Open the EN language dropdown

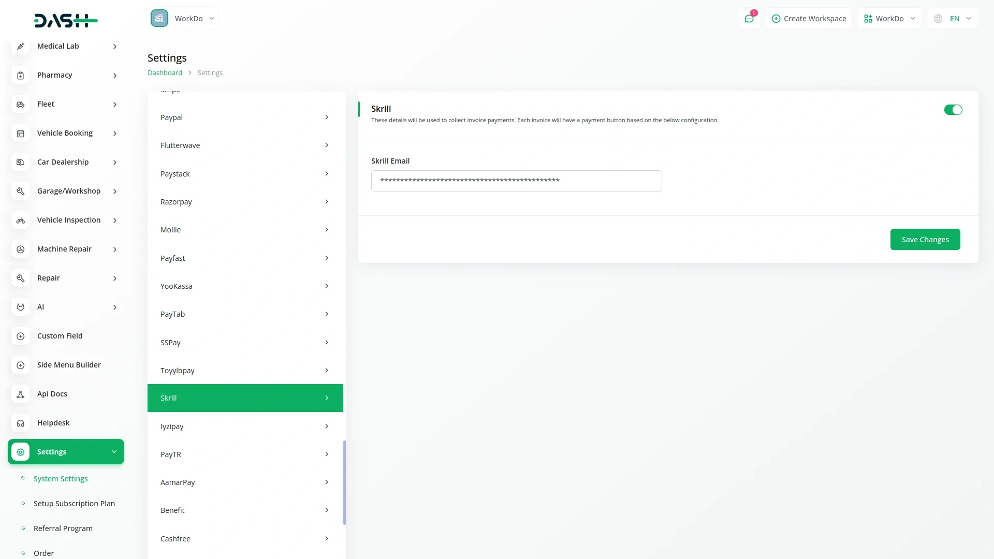(x=953, y=19)
